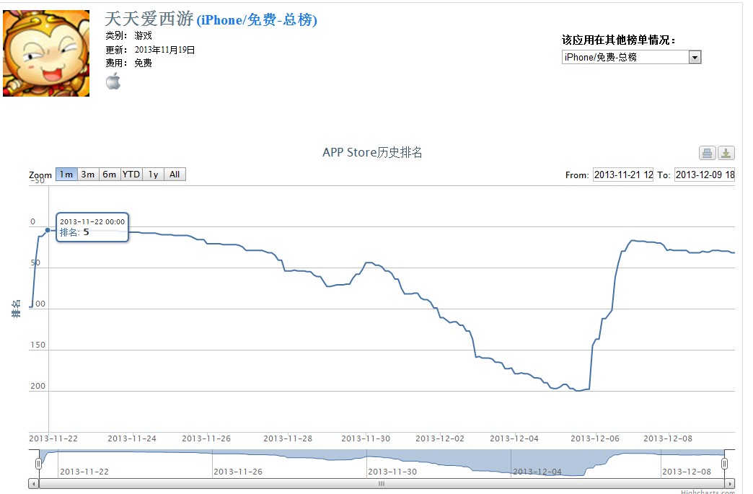Click the navigator horizontal scrollbar track
753x494 pixels.
coord(382,483)
